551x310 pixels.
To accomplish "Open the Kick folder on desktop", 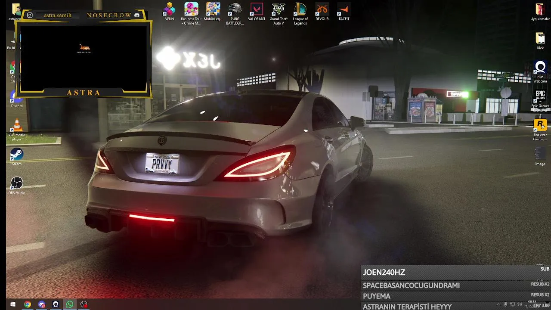I will pyautogui.click(x=540, y=41).
